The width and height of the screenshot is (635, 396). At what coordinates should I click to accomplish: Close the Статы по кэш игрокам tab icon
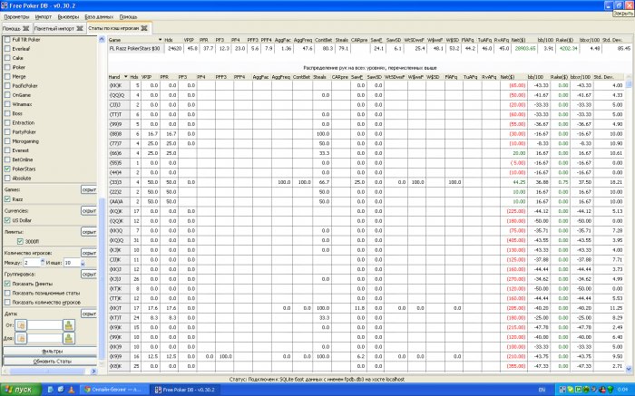tap(144, 28)
